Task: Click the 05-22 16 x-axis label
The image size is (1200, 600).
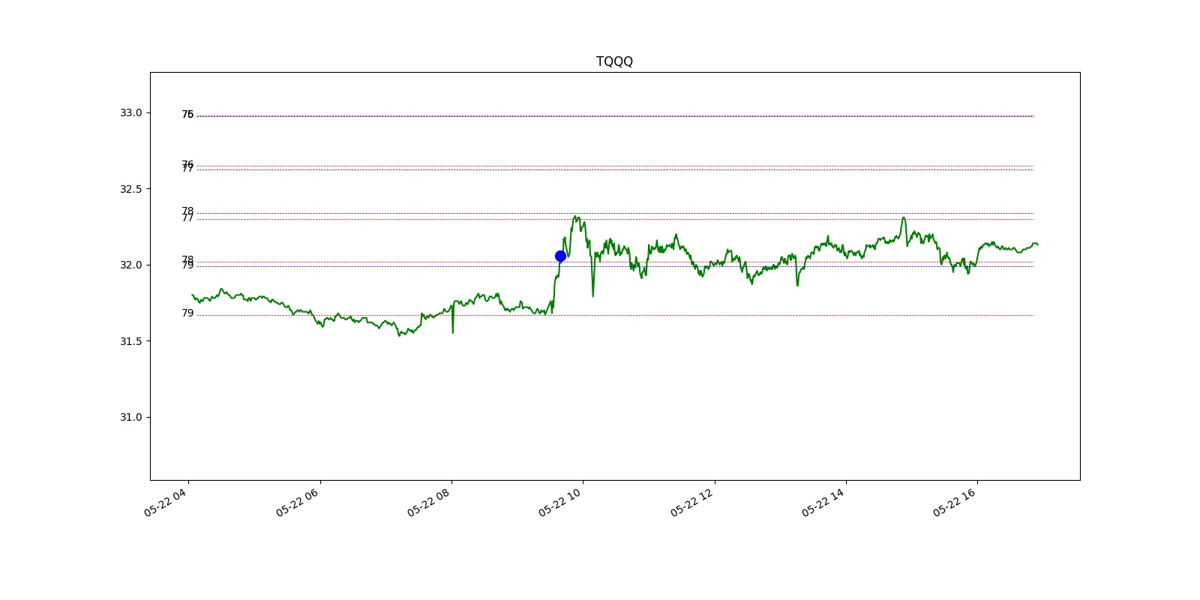Action: 955,502
